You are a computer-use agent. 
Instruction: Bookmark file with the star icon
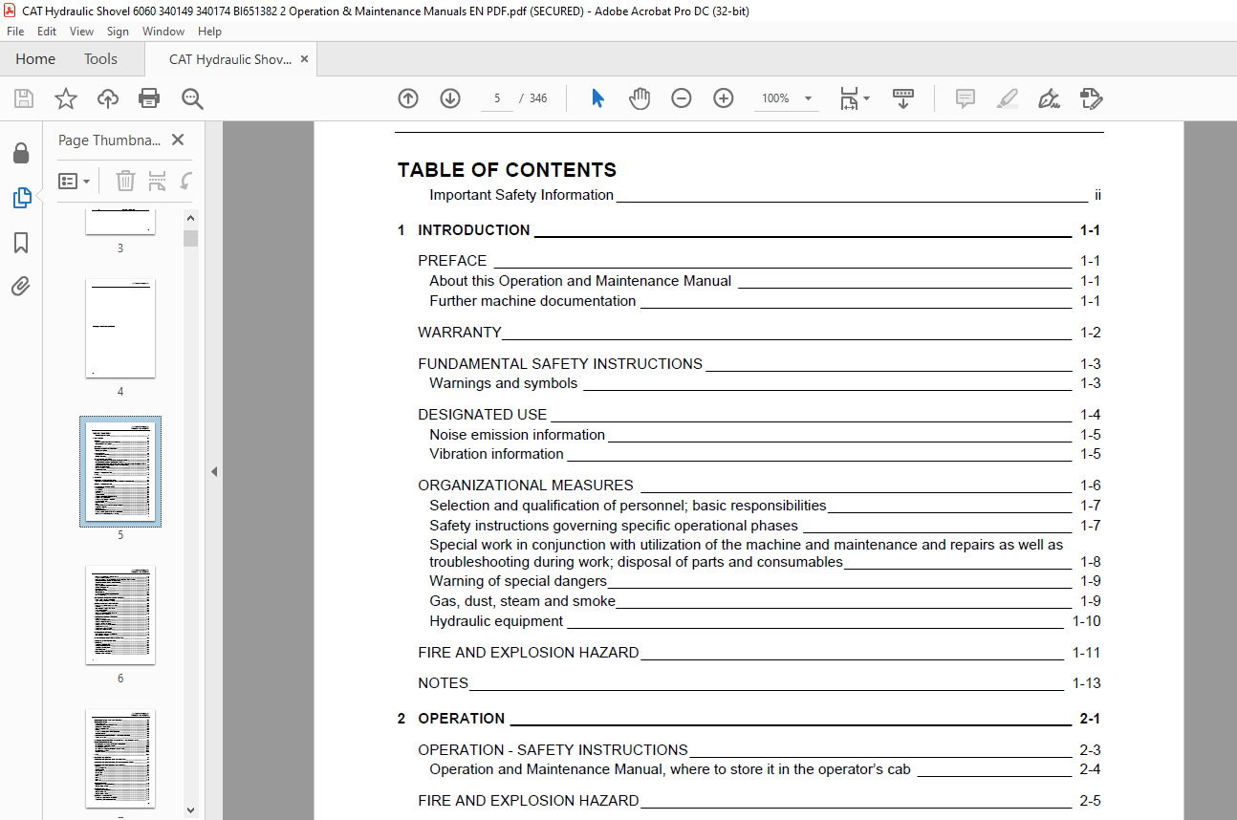[x=66, y=98]
